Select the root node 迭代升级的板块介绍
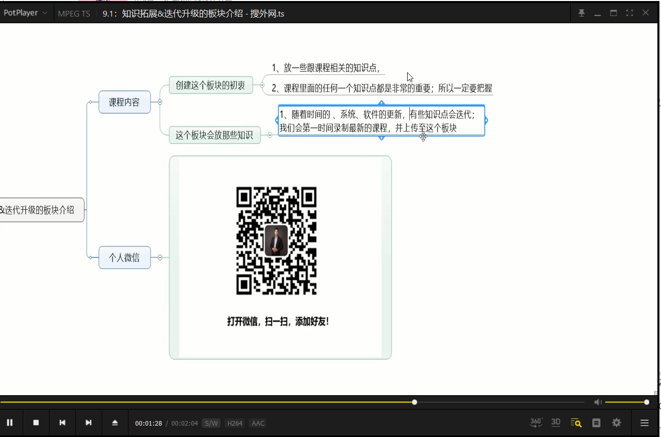Image resolution: width=661 pixels, height=437 pixels. [42, 210]
